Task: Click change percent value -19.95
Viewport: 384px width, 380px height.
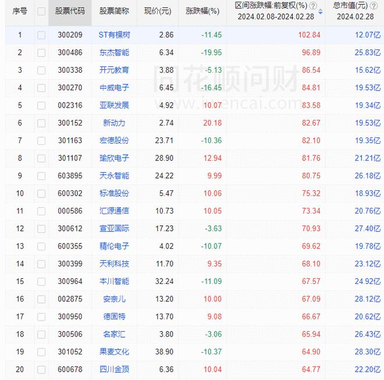Action: tap(211, 53)
